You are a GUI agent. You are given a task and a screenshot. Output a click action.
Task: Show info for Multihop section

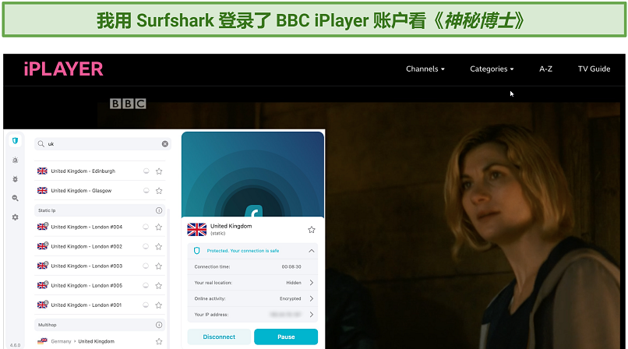click(159, 325)
